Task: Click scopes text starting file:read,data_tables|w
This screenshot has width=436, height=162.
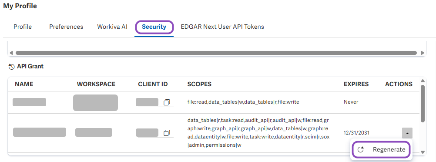Action: (x=243, y=102)
